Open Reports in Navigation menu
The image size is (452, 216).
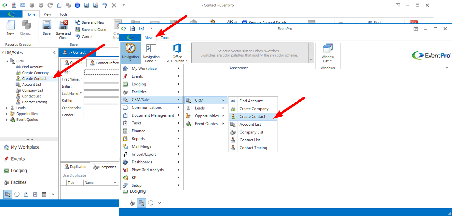coord(152,139)
